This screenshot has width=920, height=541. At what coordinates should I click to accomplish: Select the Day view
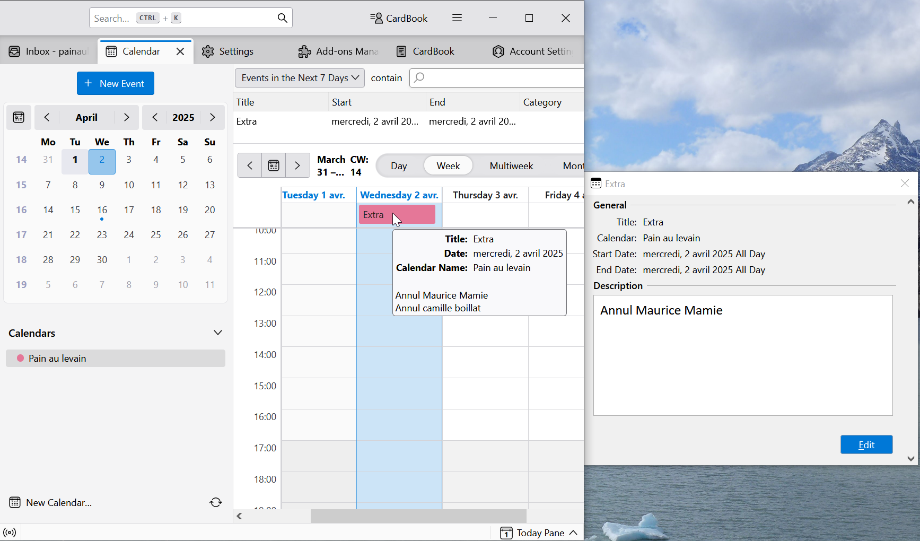399,166
